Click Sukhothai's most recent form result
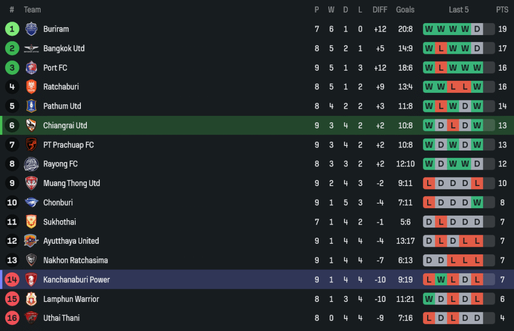 coord(477,222)
